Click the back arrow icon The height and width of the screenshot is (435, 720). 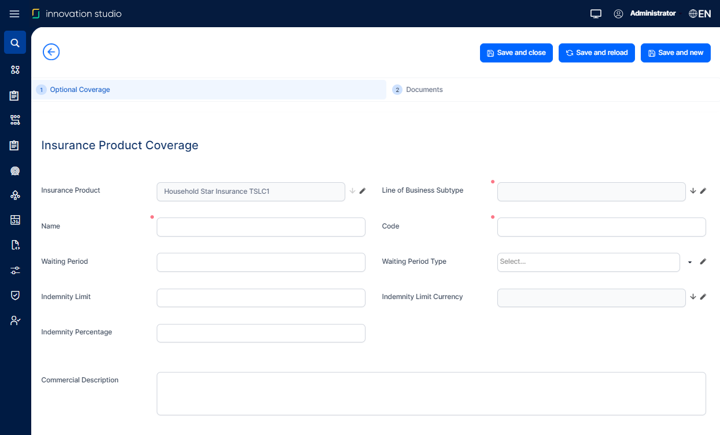click(51, 52)
